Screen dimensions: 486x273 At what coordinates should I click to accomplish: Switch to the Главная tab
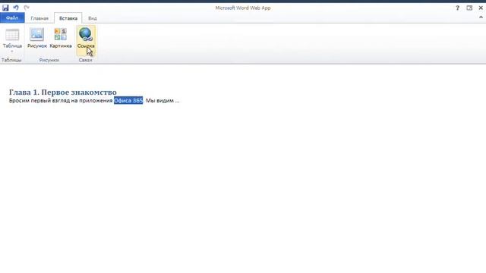pyautogui.click(x=39, y=18)
